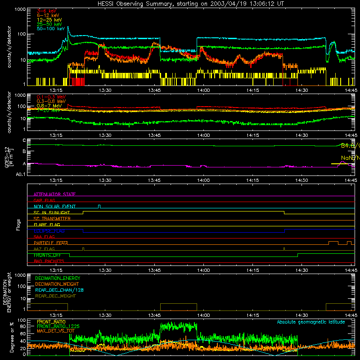The image size is (360, 360).
Task: Click the FRONT_RATIO legend label
Action: 51,322
